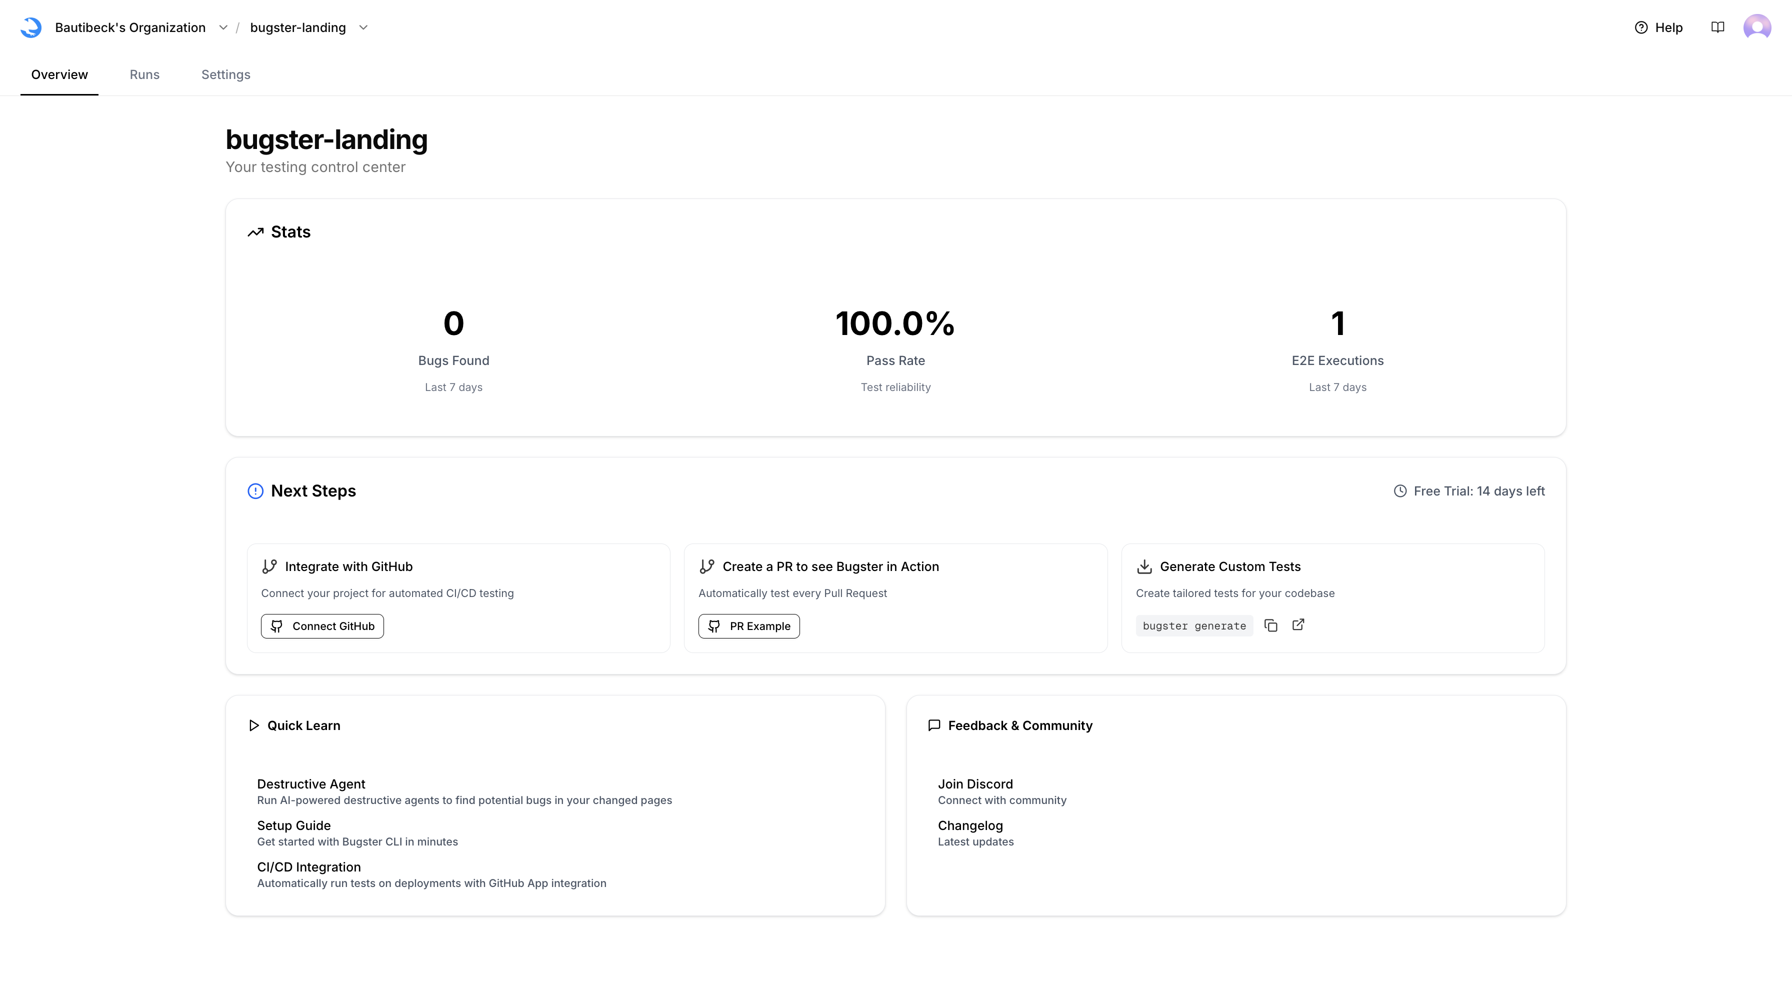Switch to the Runs tab
This screenshot has width=1792, height=996.
pyautogui.click(x=144, y=74)
